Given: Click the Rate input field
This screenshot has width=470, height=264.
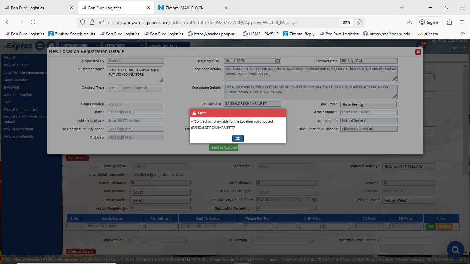Looking at the screenshot, I should tap(135, 112).
